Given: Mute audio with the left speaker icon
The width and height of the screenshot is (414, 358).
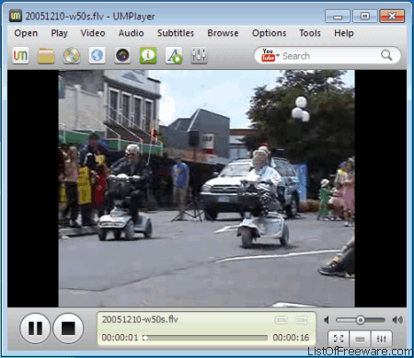Looking at the screenshot, I should point(327,320).
